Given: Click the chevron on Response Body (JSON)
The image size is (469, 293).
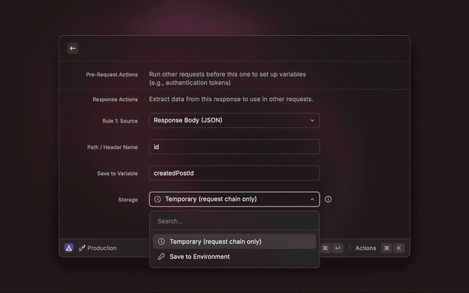Looking at the screenshot, I should 311,120.
